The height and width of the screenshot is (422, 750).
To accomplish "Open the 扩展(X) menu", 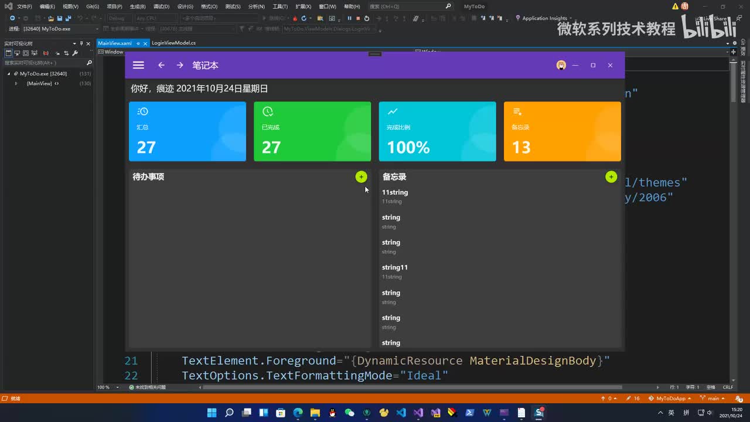I will pos(303,6).
